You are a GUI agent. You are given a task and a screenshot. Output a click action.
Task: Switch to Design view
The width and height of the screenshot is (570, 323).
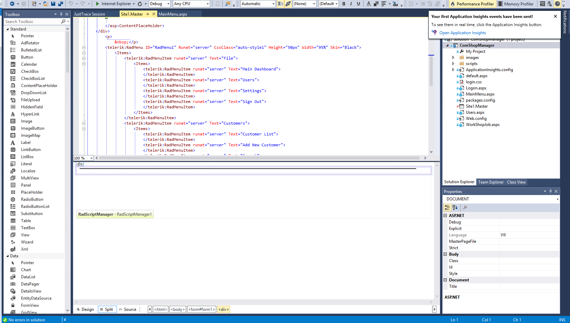(85, 309)
